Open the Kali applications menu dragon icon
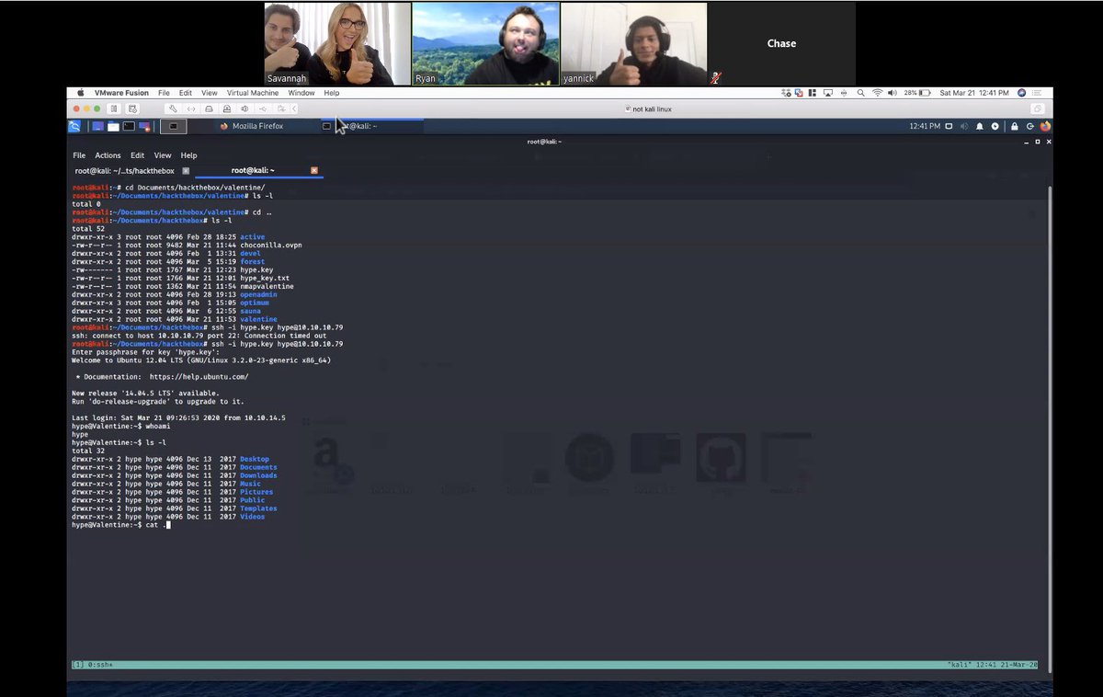Viewport: 1103px width, 697px height. click(74, 126)
